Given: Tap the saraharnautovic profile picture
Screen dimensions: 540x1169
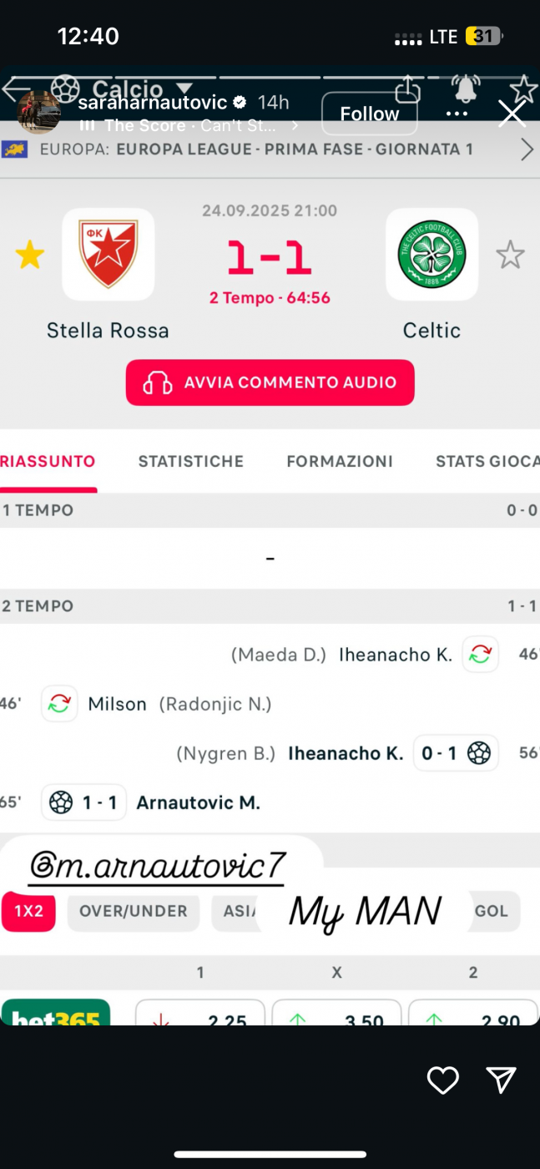Looking at the screenshot, I should (38, 112).
